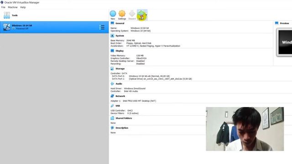Open the Description heading link
This screenshot has width=292, height=164.
tap(122, 128)
